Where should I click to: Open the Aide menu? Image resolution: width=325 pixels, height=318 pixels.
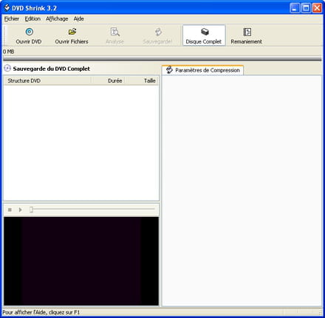coord(78,18)
